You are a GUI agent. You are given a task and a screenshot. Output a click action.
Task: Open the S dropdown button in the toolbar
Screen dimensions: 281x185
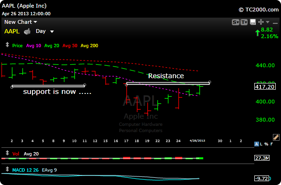coord(236,22)
